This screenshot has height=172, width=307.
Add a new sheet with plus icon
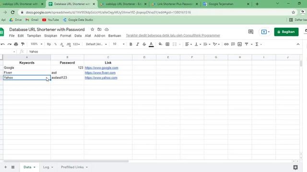tap(5, 167)
